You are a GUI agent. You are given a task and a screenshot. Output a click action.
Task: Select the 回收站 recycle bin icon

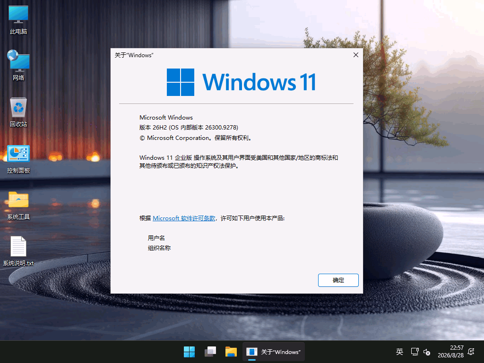pyautogui.click(x=18, y=112)
